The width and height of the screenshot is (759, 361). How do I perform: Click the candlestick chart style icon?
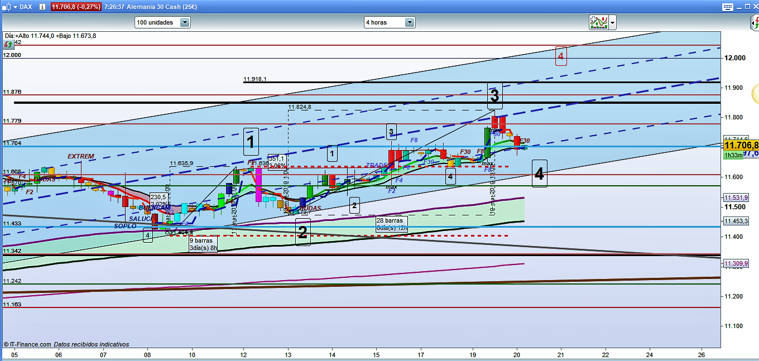(6, 7)
